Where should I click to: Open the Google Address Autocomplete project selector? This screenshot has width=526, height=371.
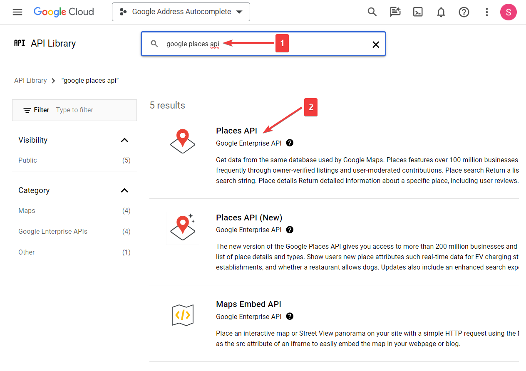[x=181, y=12]
